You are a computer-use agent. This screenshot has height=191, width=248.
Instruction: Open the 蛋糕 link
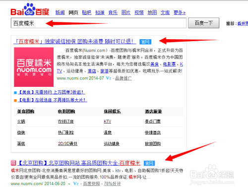21,144
